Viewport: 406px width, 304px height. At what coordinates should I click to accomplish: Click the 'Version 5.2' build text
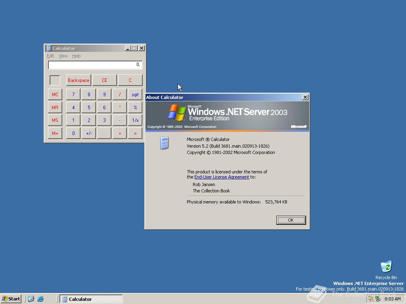[228, 146]
